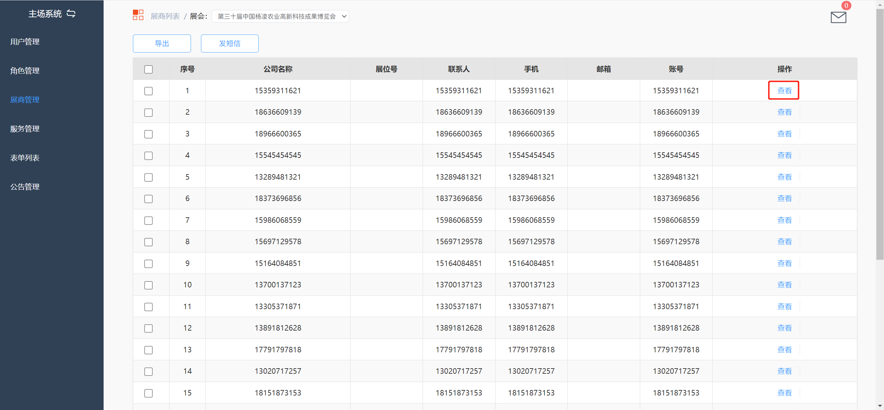The height and width of the screenshot is (410, 884).
Task: Click account 15545454545 in 账号 column
Action: tap(676, 155)
